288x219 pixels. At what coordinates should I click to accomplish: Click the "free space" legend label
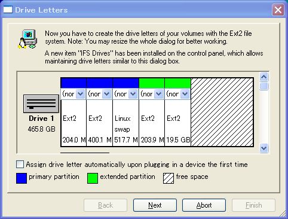(x=192, y=177)
